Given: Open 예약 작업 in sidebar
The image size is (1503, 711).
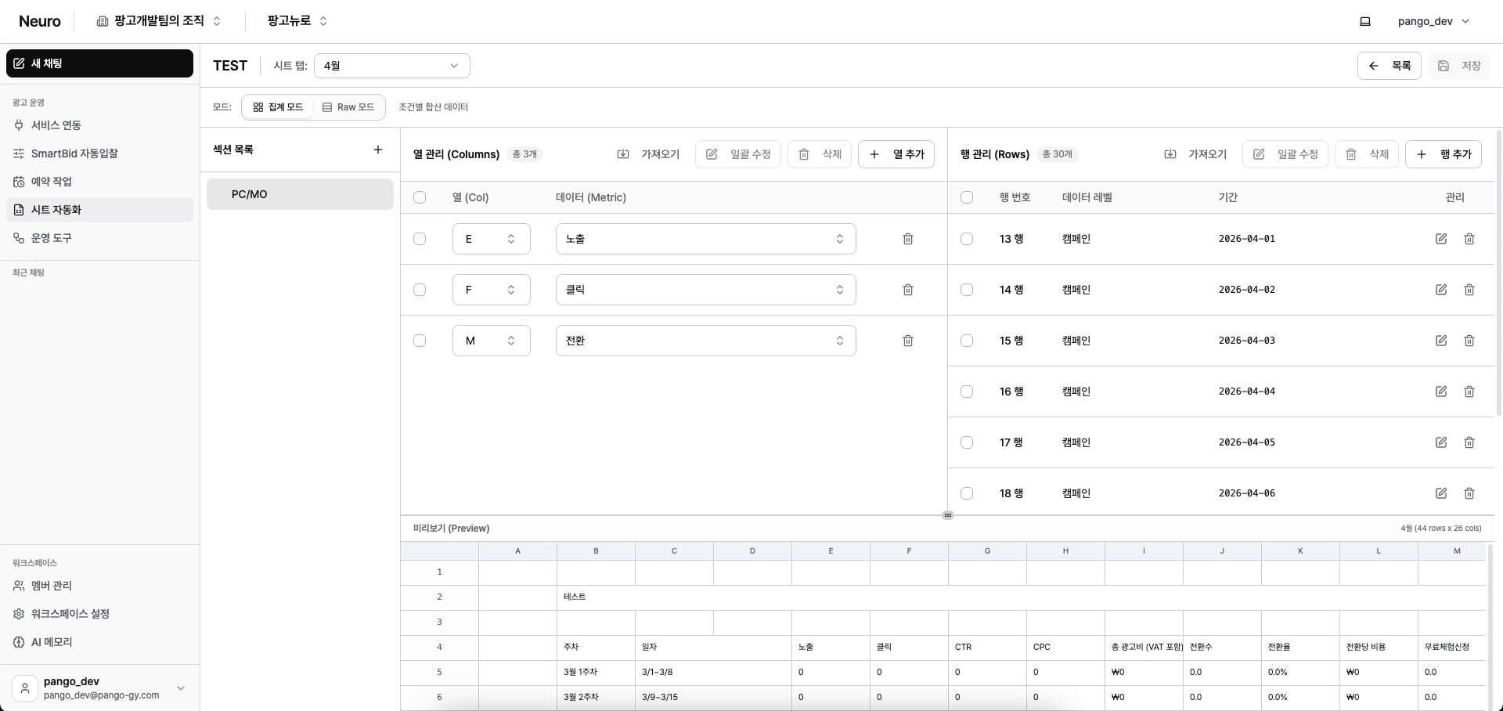Looking at the screenshot, I should 99,182.
